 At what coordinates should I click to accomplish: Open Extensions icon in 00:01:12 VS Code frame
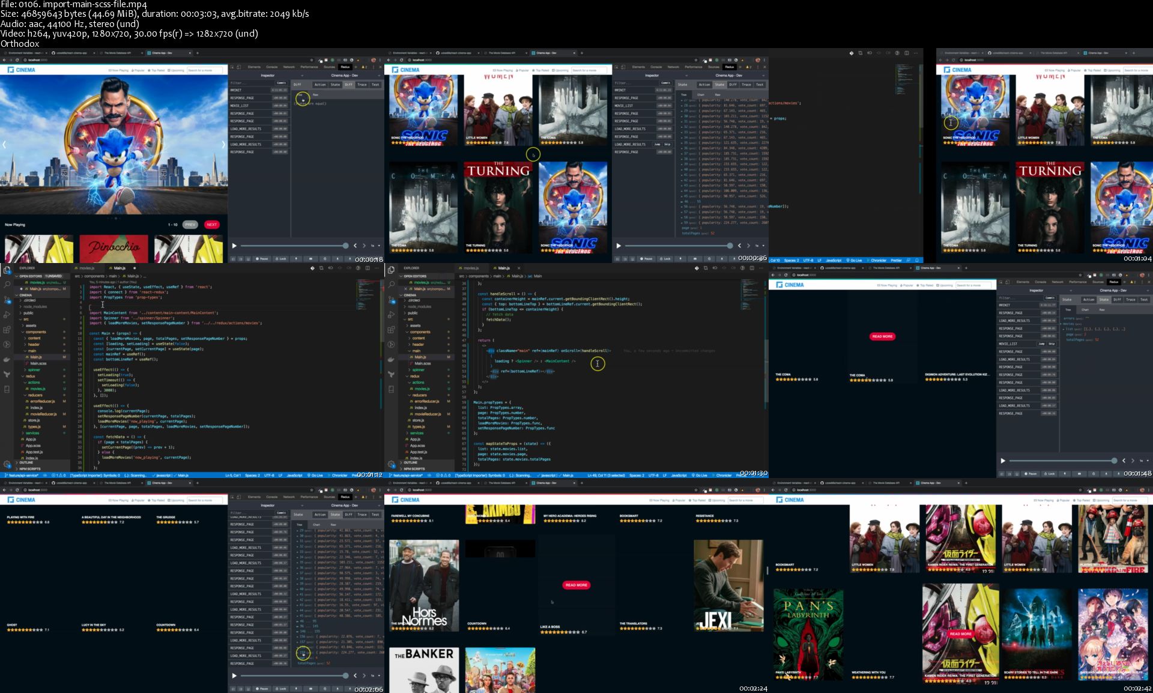click(x=7, y=330)
